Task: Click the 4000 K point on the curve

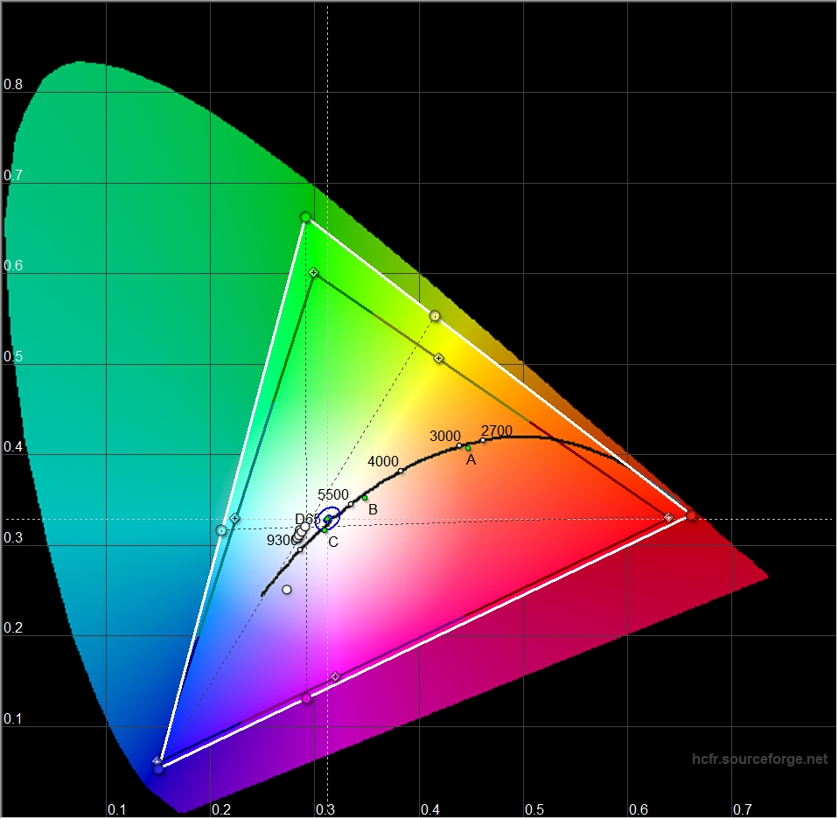Action: click(x=401, y=471)
